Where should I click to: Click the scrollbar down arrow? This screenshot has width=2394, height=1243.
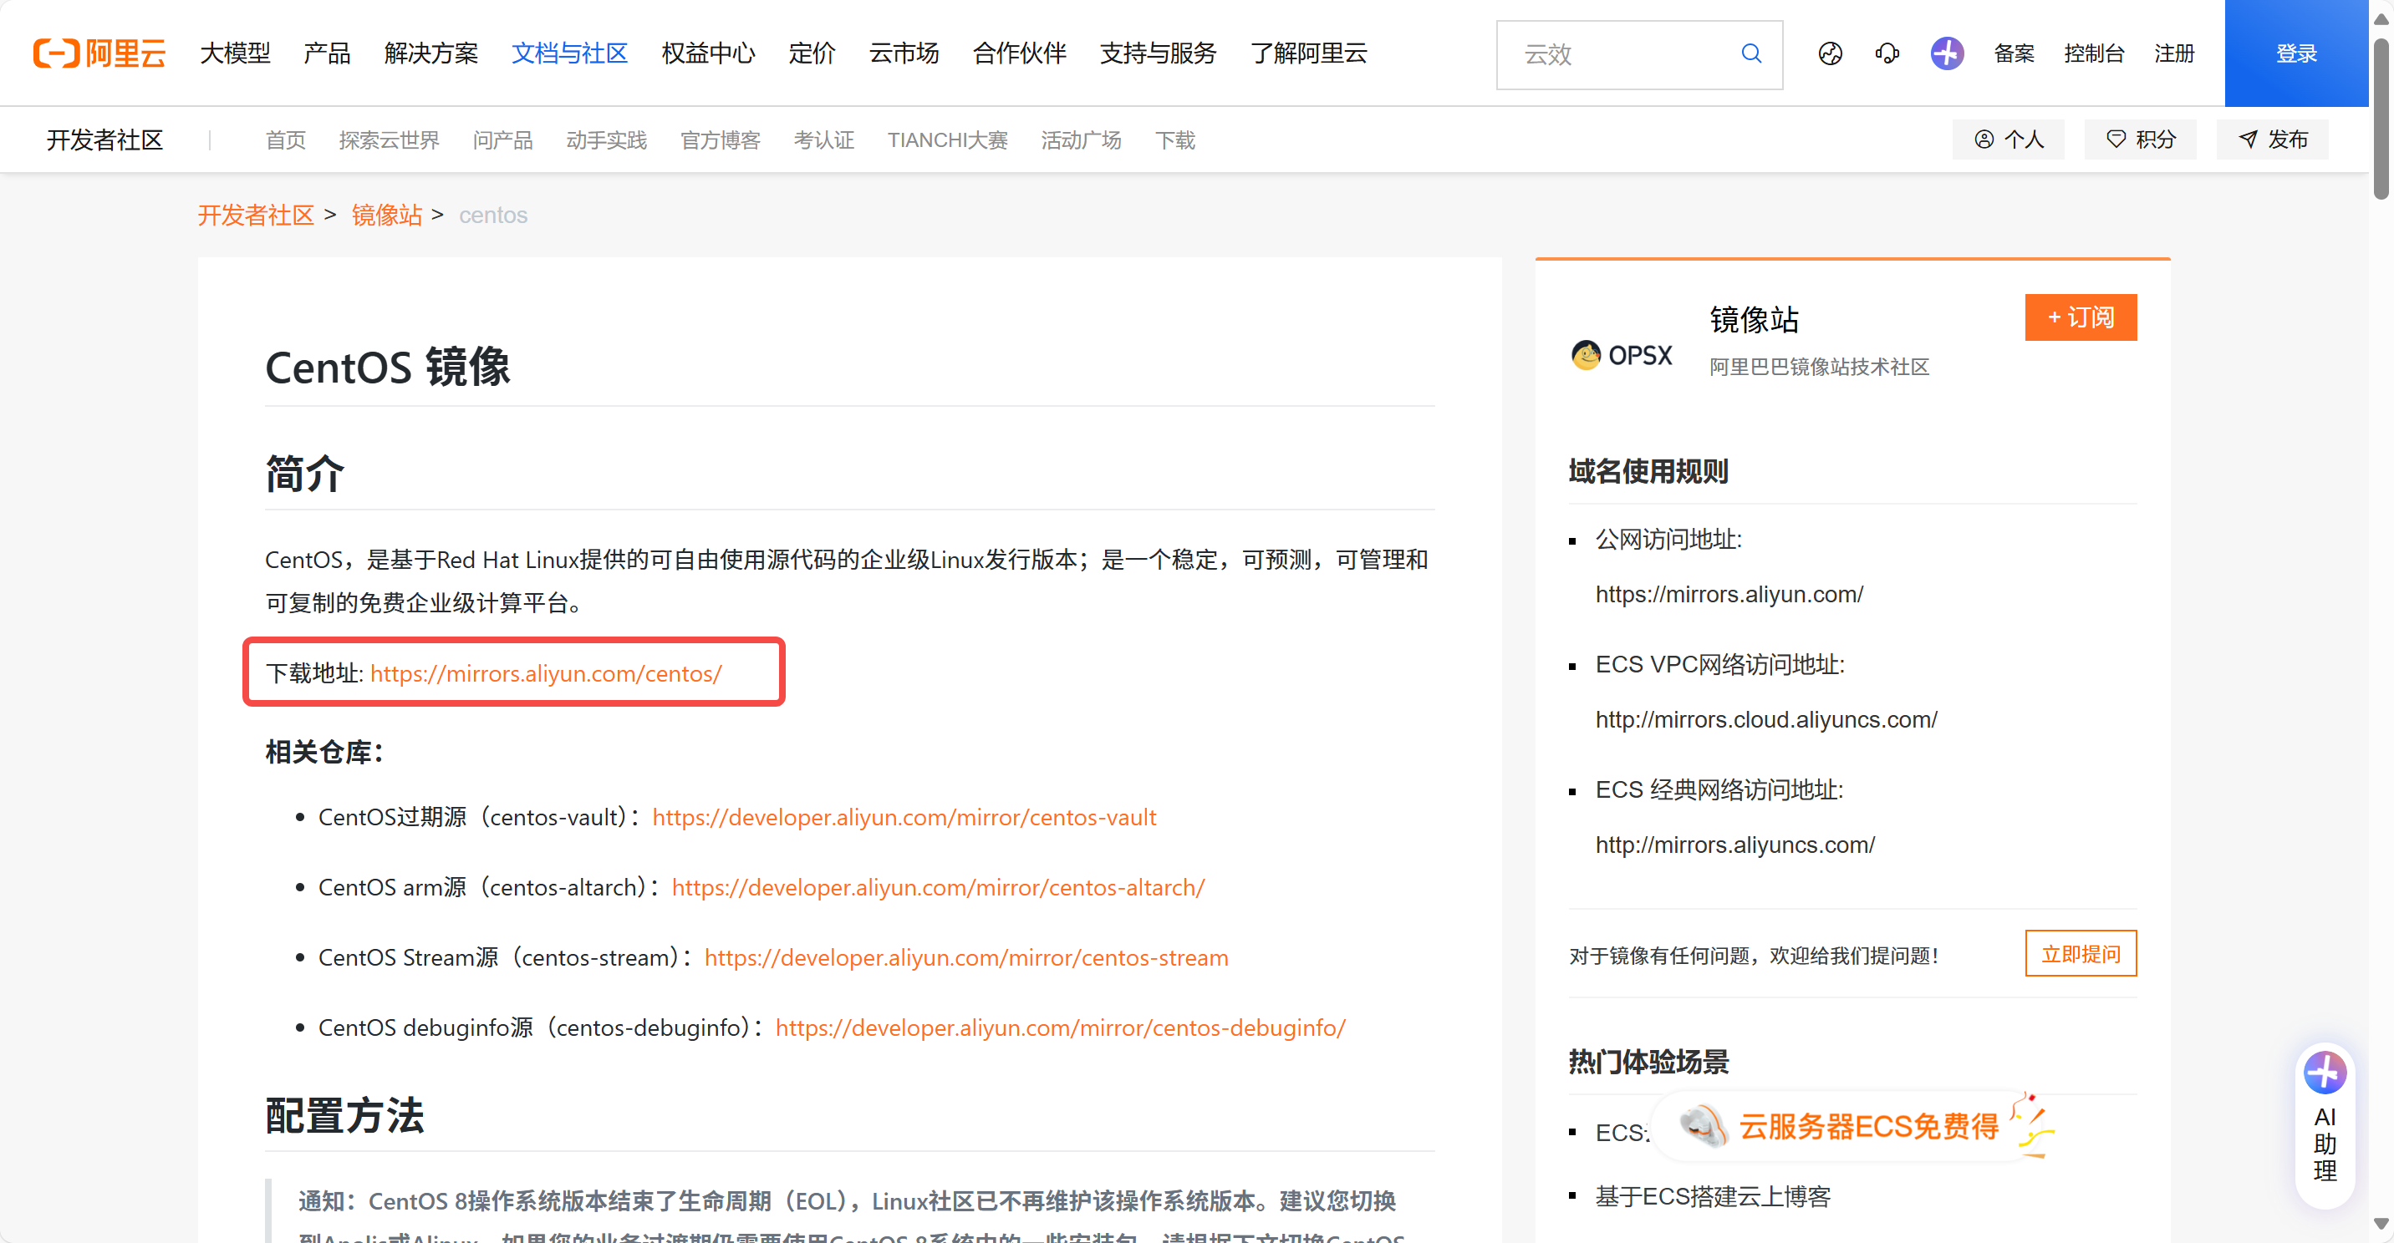(2381, 1225)
